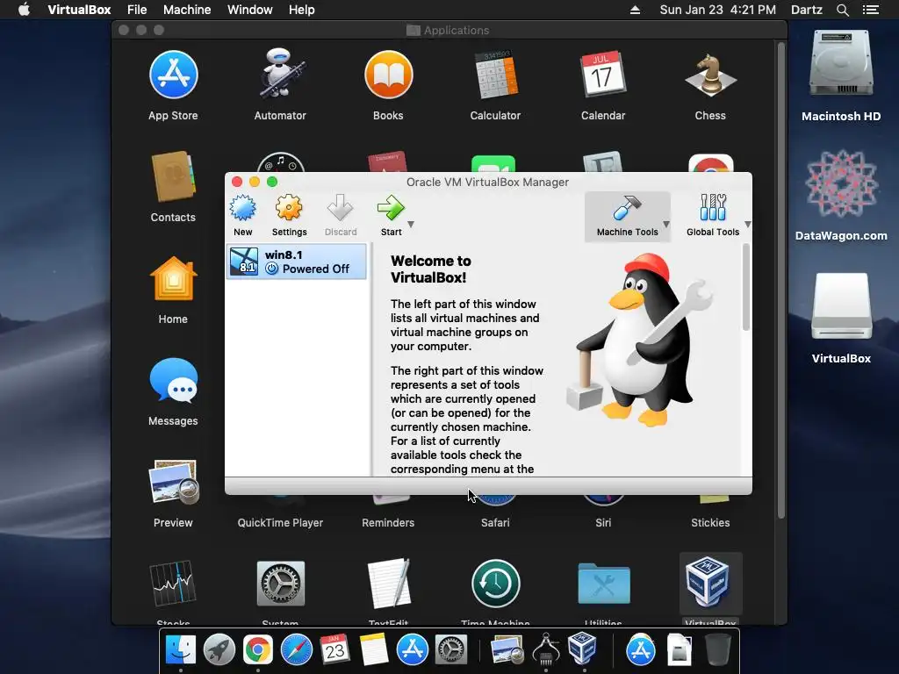
Task: Select the win8.1 virtual machine entry
Action: coord(297,262)
